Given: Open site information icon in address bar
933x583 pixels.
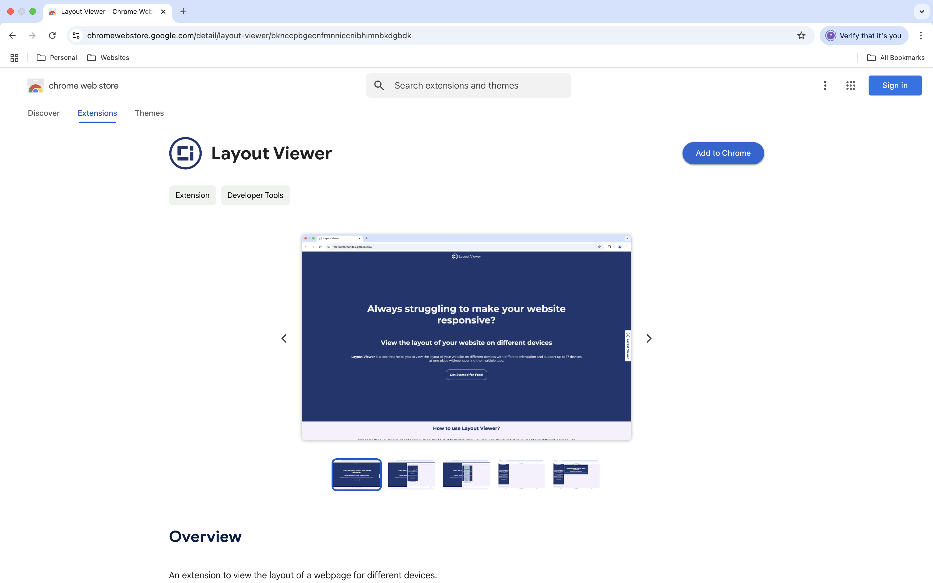Looking at the screenshot, I should [76, 36].
